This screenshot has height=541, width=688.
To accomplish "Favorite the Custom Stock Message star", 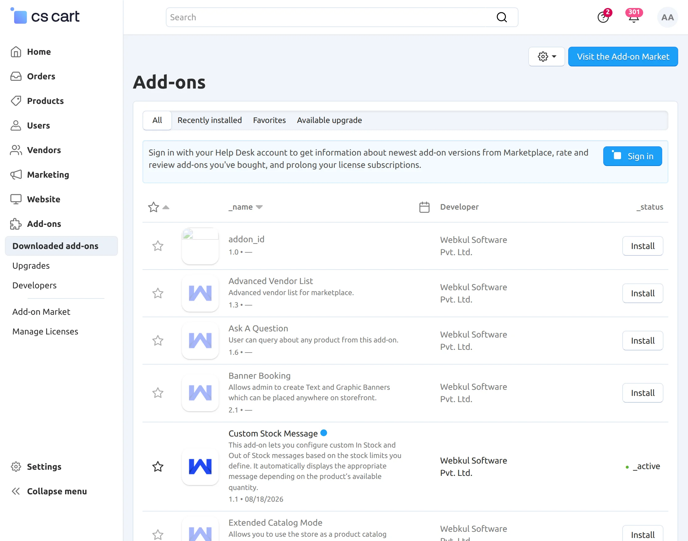I will 158,467.
